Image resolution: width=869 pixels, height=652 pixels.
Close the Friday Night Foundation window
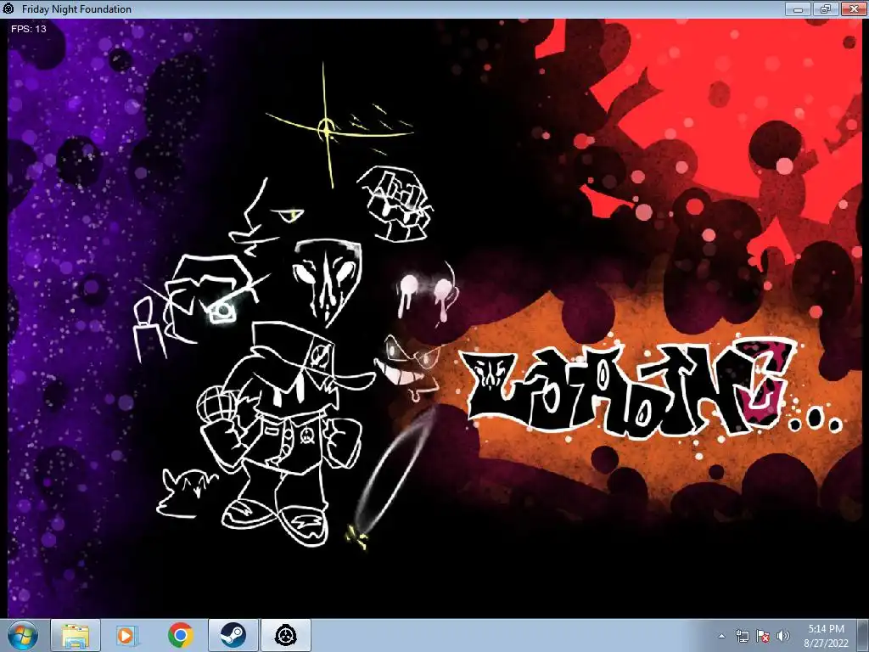854,8
